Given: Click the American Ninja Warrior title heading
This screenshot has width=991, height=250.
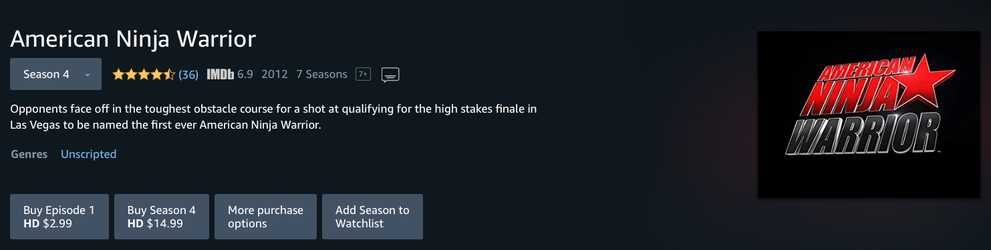Looking at the screenshot, I should [133, 39].
